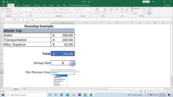The image size is (173, 97).
Task: Click the Undo arrow icon
Action: click(7, 2)
